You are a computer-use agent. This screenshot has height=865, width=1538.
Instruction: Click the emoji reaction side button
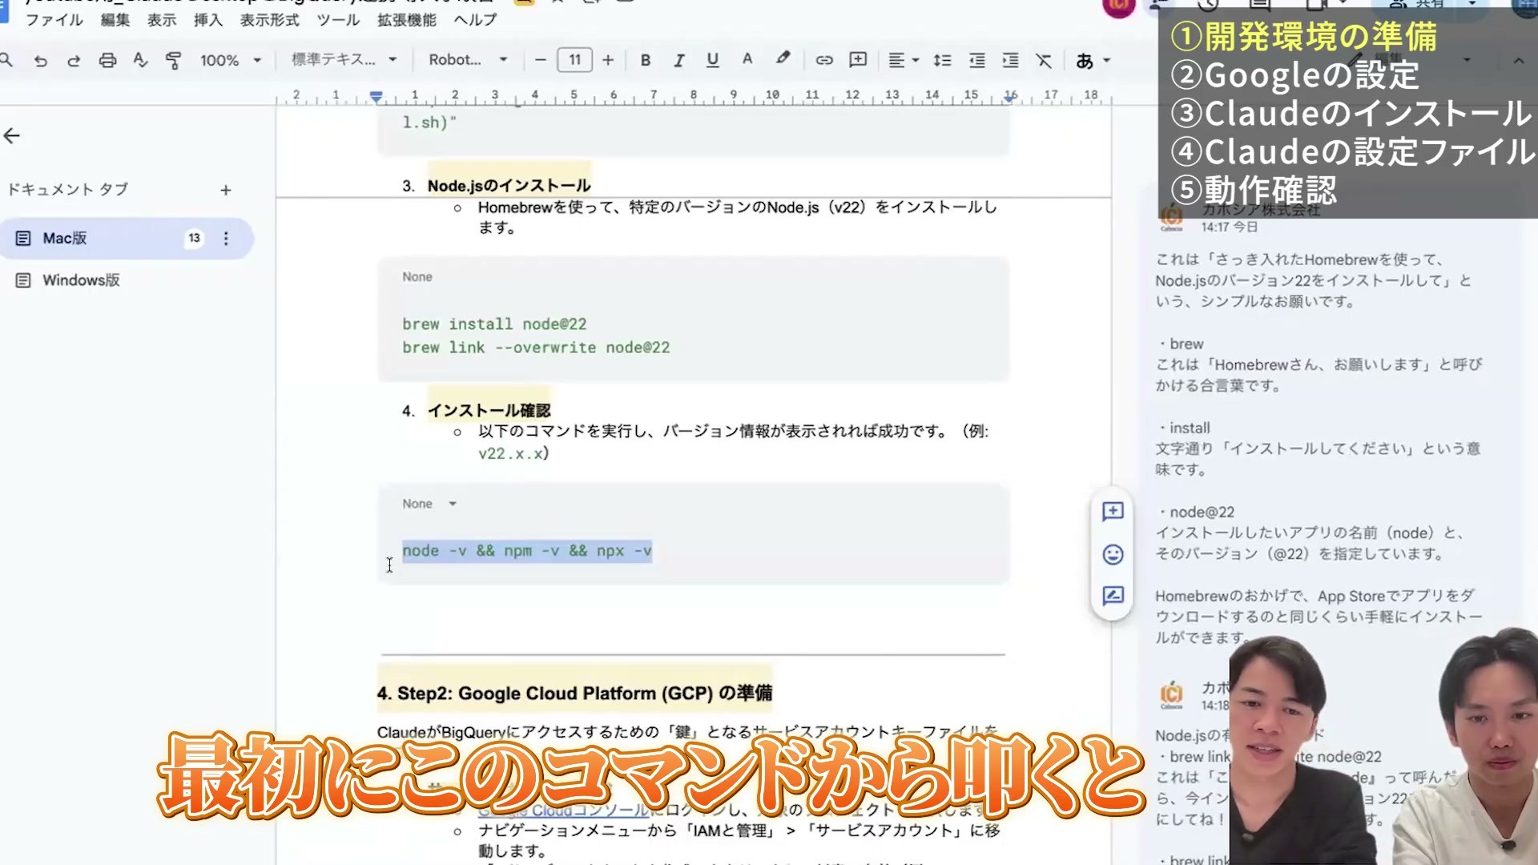click(1113, 554)
